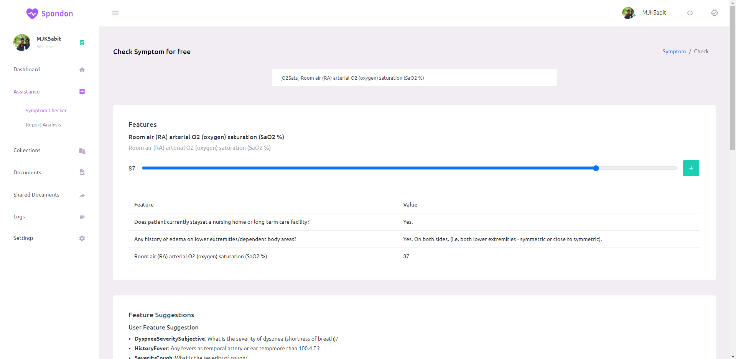The height and width of the screenshot is (359, 736).
Task: Open the verified badge icon in top right
Action: point(715,13)
